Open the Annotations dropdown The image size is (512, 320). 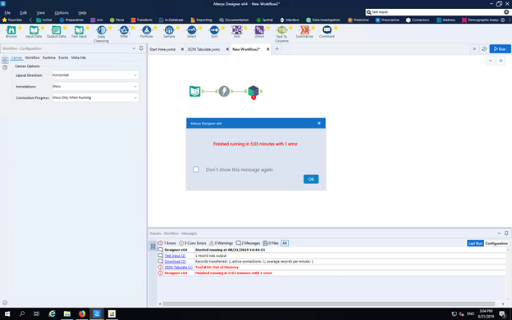95,87
